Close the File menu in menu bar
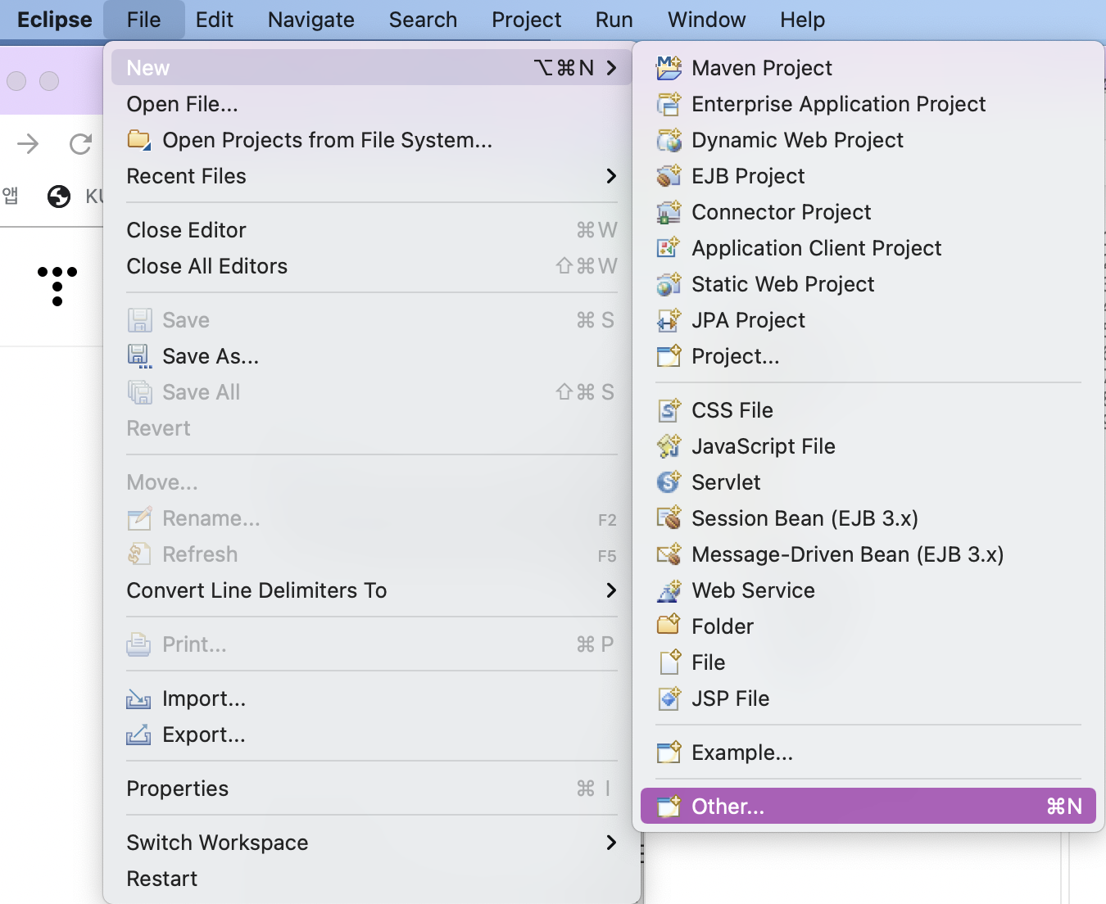This screenshot has height=904, width=1106. coord(144,20)
